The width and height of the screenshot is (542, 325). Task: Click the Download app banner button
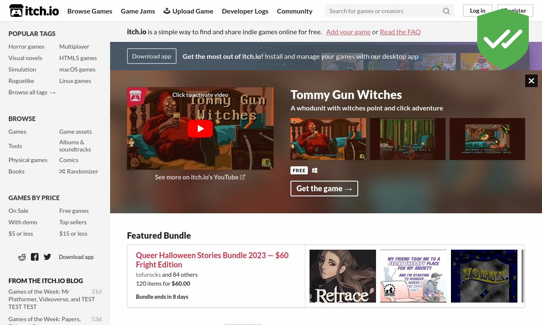152,56
